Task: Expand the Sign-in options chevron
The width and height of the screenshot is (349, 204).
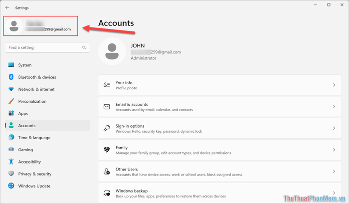Action: point(334,128)
